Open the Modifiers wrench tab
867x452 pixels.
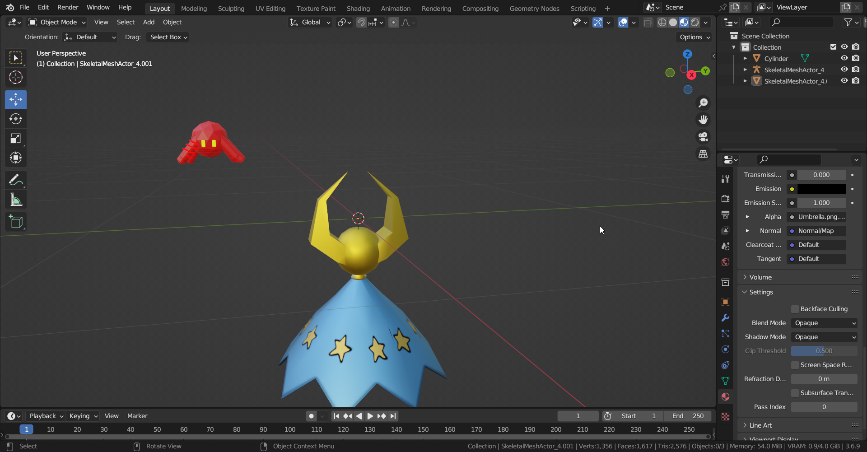point(726,318)
